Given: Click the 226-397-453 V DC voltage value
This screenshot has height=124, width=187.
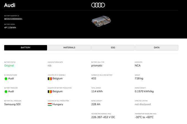Looking at the screenshot, I should pos(103,117).
